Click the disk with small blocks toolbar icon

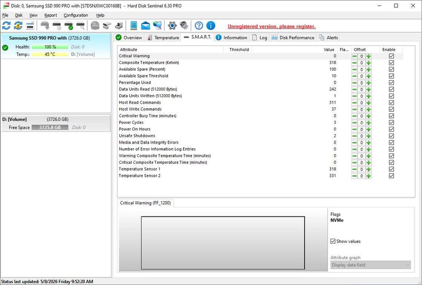(x=107, y=26)
